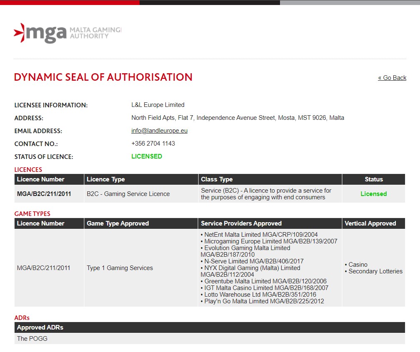The height and width of the screenshot is (352, 420).
Task: Click The POGG ADR row
Action: tap(210, 339)
